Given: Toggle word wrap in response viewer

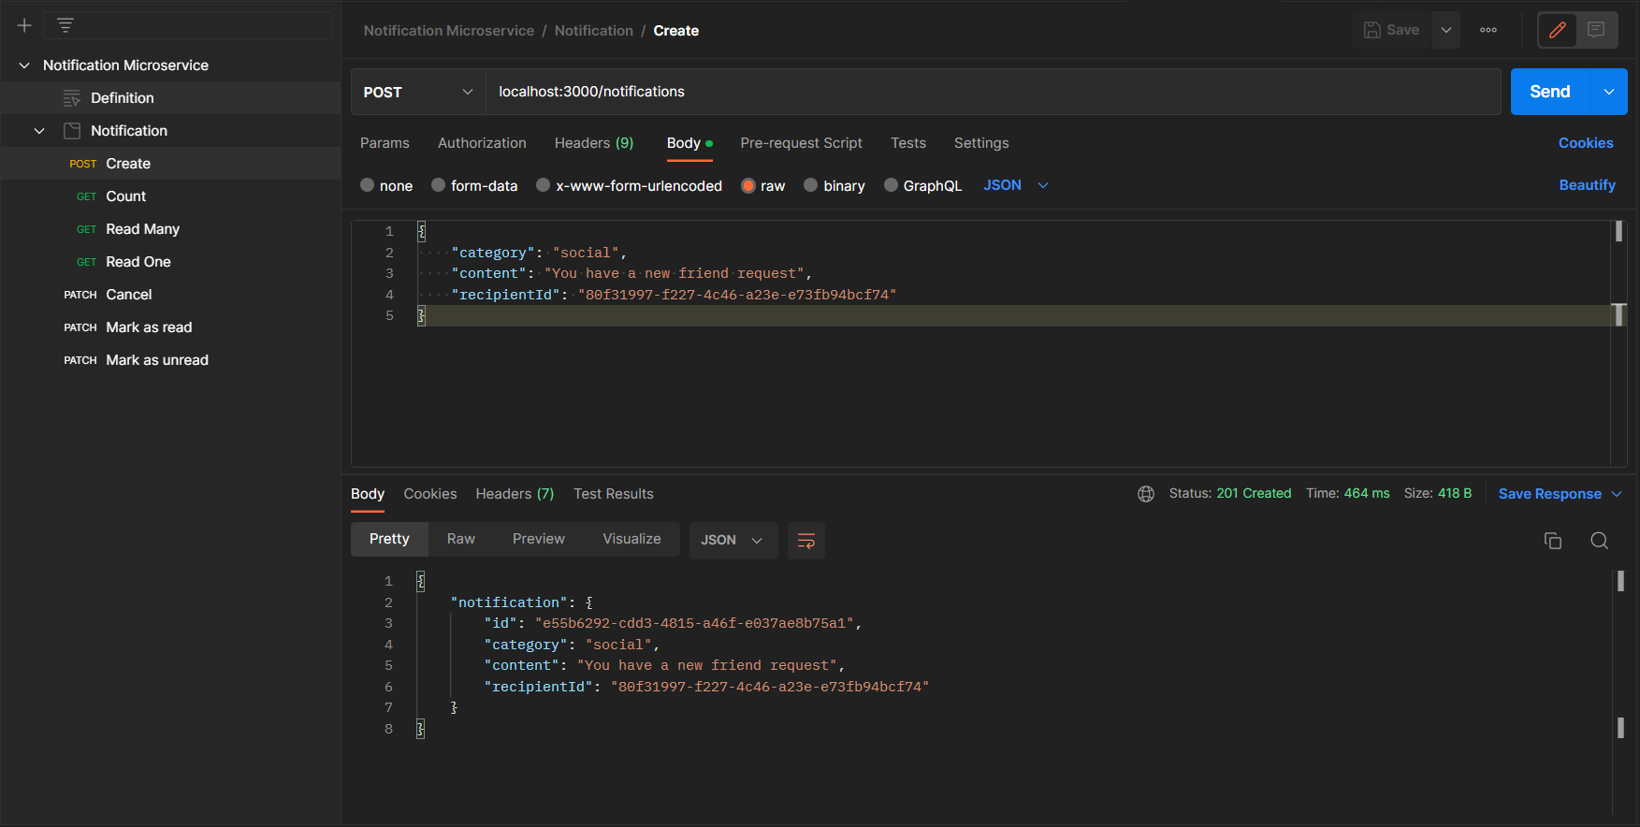Looking at the screenshot, I should coord(806,541).
